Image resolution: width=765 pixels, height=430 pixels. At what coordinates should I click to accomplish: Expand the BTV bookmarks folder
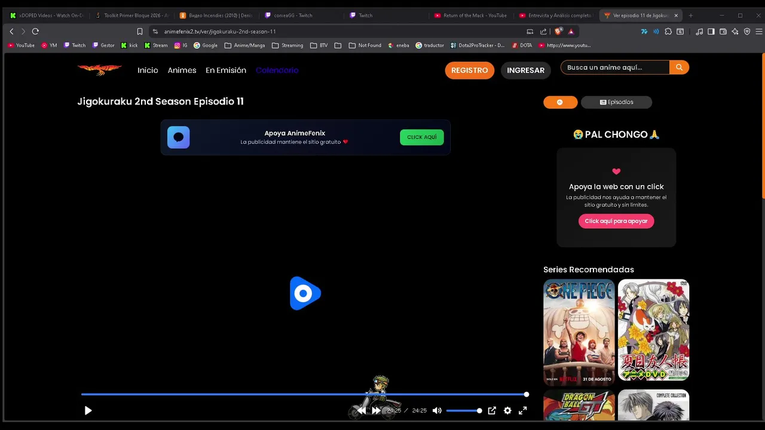[319, 45]
